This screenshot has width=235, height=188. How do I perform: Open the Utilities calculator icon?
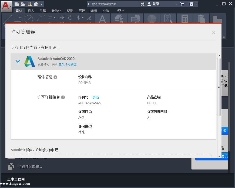[x=185, y=19]
